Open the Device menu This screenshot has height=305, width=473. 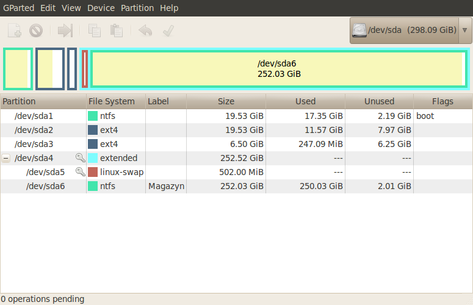(x=101, y=8)
